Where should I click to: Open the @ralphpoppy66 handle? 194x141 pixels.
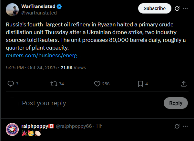point(74,126)
